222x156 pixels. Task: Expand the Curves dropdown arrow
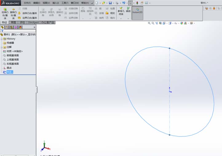pos(128,18)
